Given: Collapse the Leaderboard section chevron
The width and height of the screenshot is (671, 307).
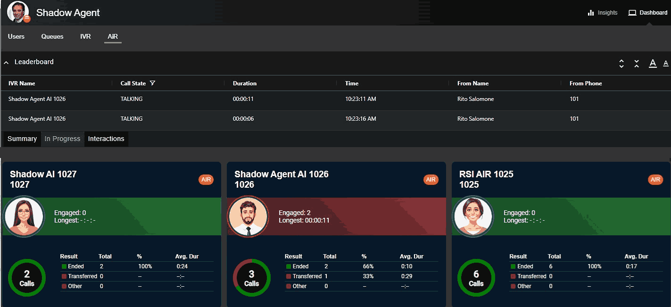Looking at the screenshot, I should point(7,62).
